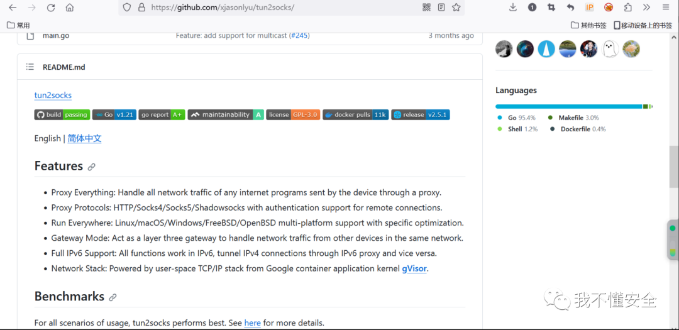This screenshot has height=330, width=679.
Task: Click the '3 months ago' commit time
Action: tap(451, 35)
